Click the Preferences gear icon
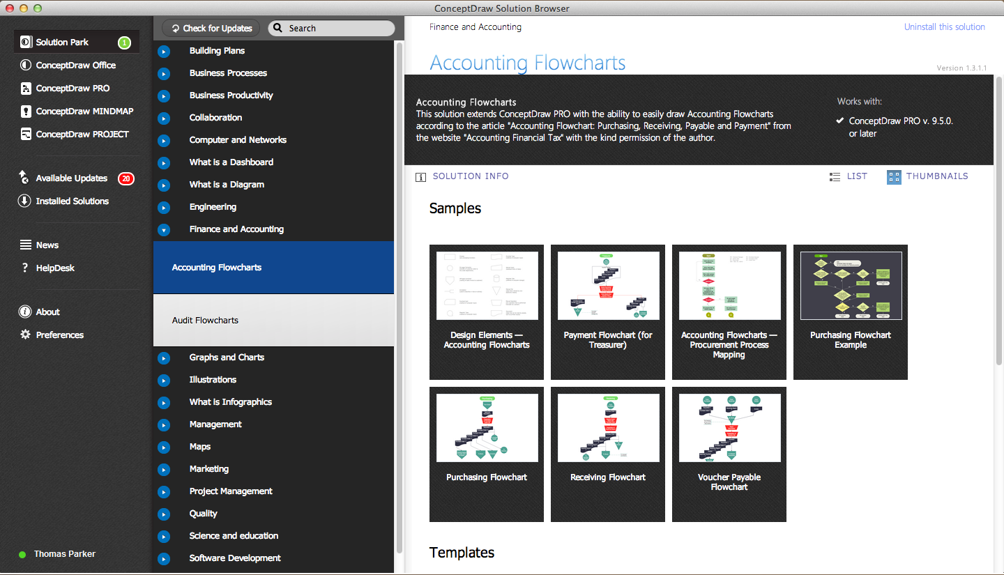Screen dimensions: 1004x575 (x=26, y=335)
